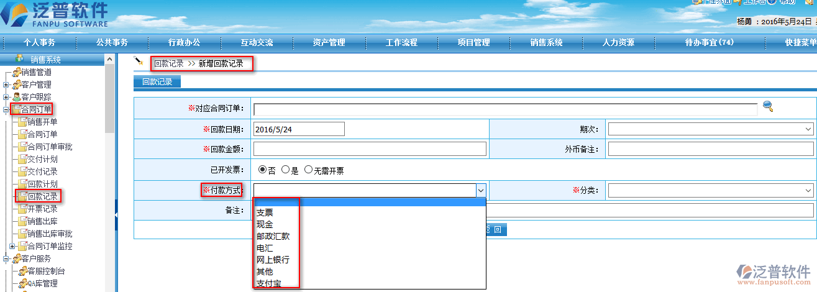817x292 pixels.
Task: Click the sidebar scrollbar thumb
Action: pyautogui.click(x=109, y=98)
